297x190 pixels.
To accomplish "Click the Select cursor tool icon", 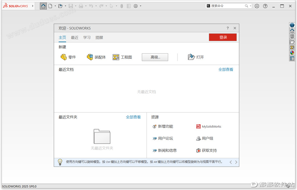I will pyautogui.click(x=112, y=6).
